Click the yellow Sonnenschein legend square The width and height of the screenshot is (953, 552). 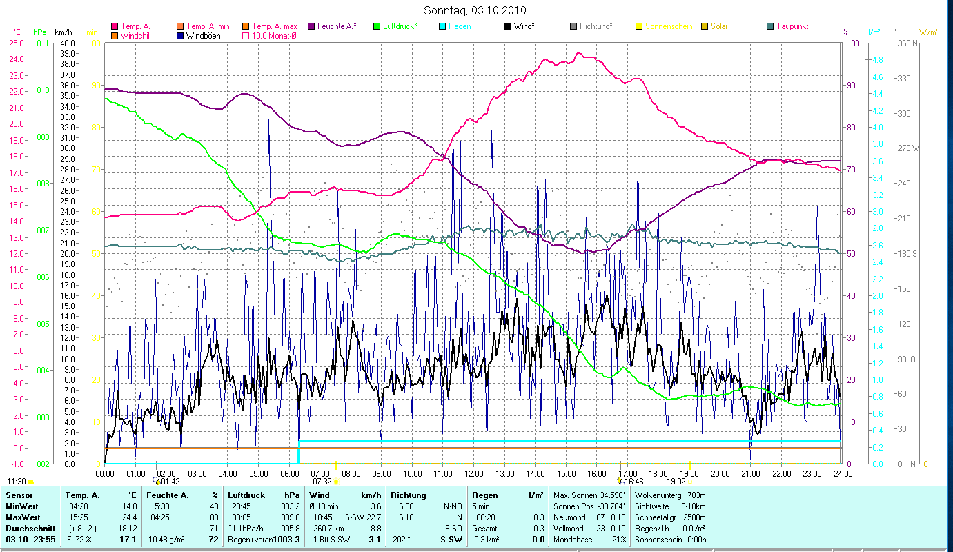coord(639,26)
